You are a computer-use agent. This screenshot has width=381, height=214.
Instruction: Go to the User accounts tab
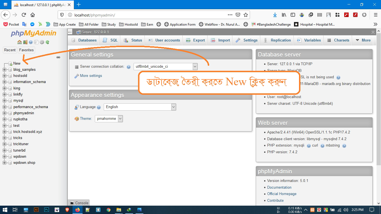(x=164, y=40)
